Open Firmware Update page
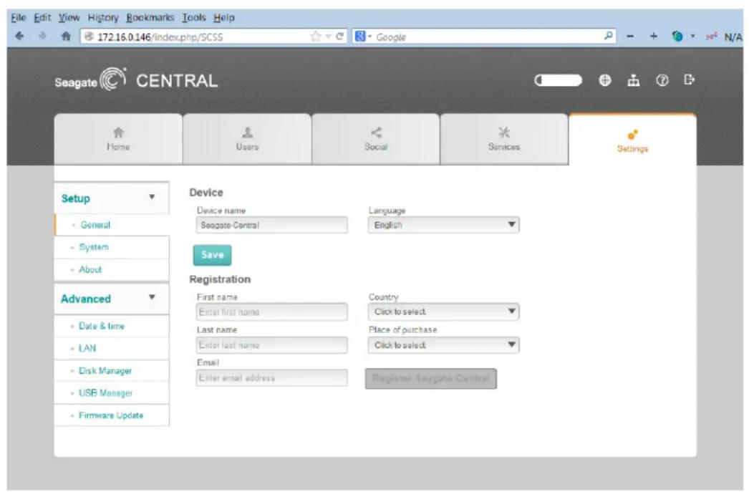The image size is (749, 492). 112,415
